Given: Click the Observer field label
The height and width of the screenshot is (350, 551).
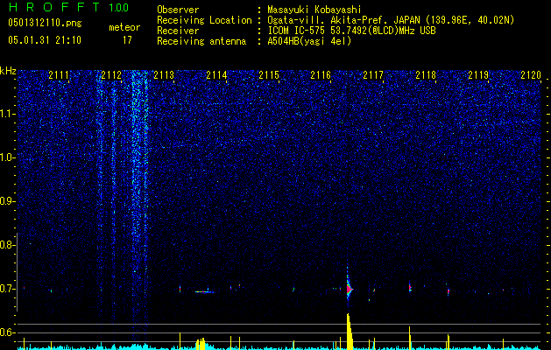Looking at the screenshot, I should coord(178,10).
